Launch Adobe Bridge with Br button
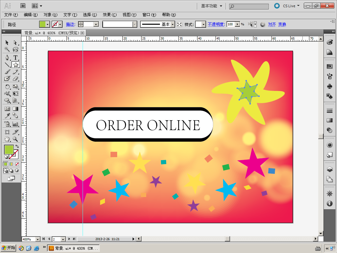Screen dimensions: 337x253 tap(23, 6)
